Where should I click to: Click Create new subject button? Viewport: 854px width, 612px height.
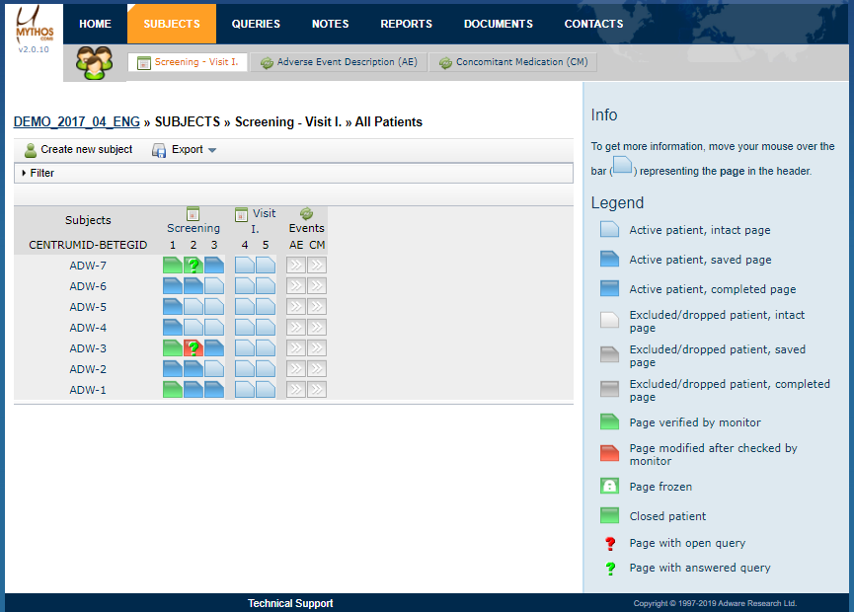pyautogui.click(x=78, y=150)
